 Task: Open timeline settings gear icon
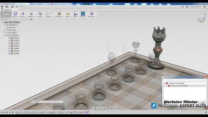206,112
